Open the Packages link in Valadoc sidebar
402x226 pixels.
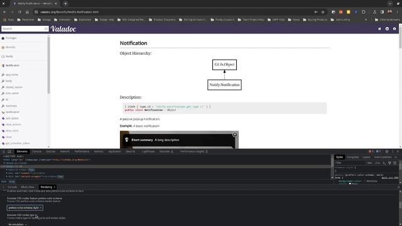11,38
